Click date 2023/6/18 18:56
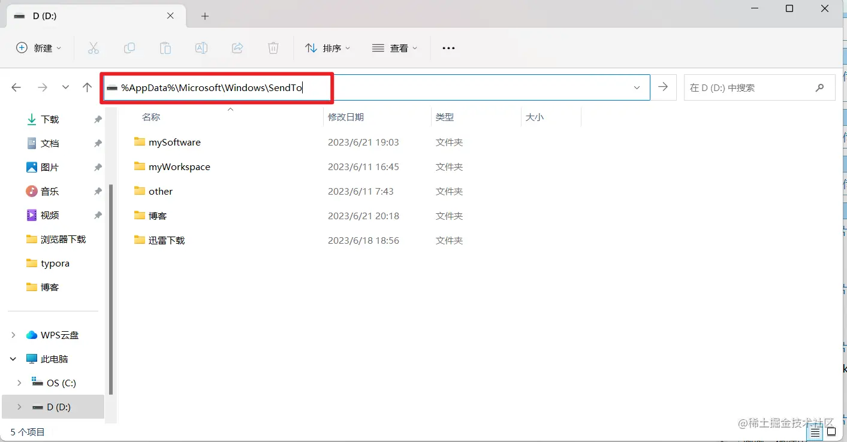 pyautogui.click(x=363, y=241)
